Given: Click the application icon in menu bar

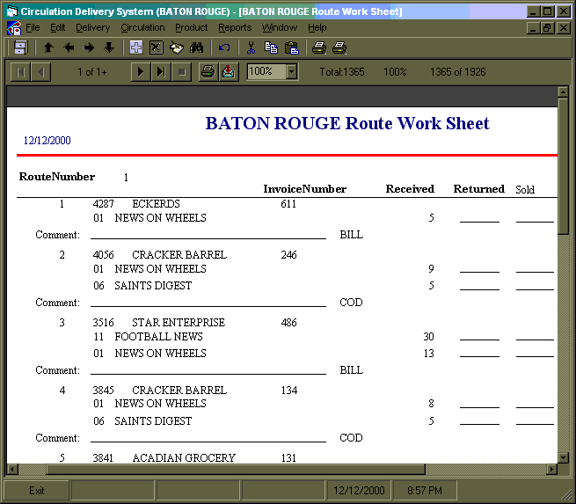Looking at the screenshot, I should 14,28.
